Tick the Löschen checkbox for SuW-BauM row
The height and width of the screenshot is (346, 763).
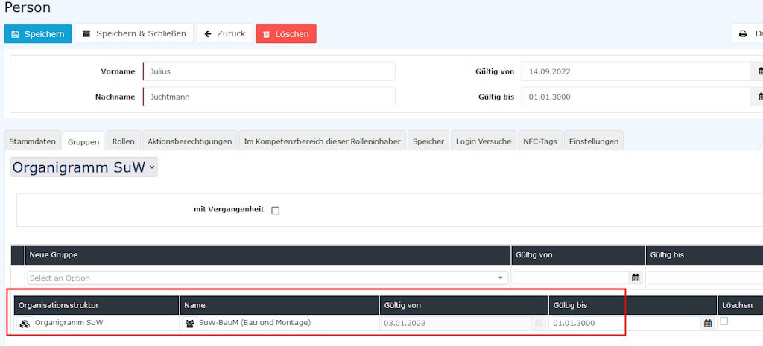(724, 321)
